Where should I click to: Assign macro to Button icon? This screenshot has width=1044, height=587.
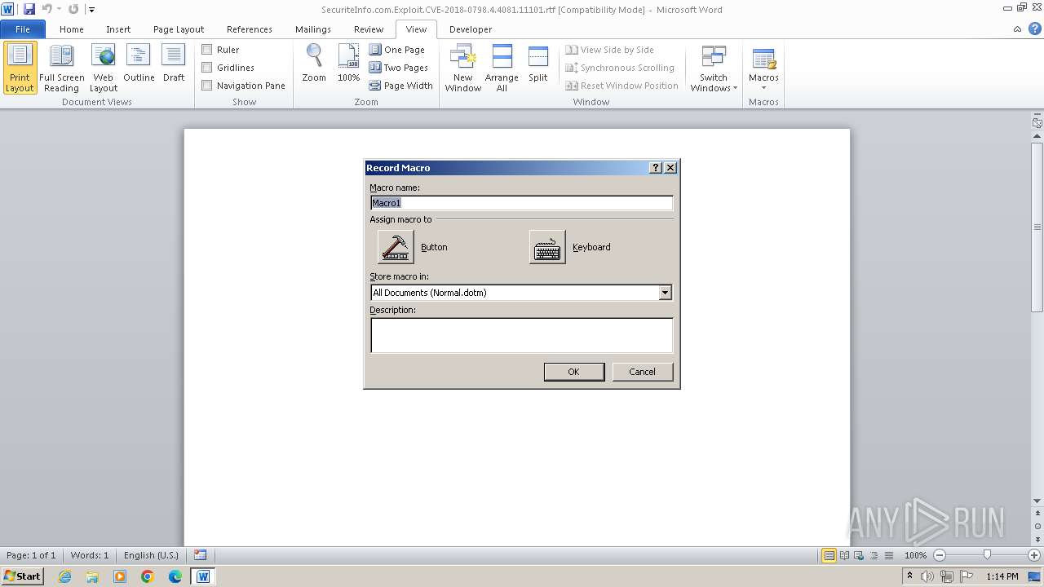(x=396, y=246)
